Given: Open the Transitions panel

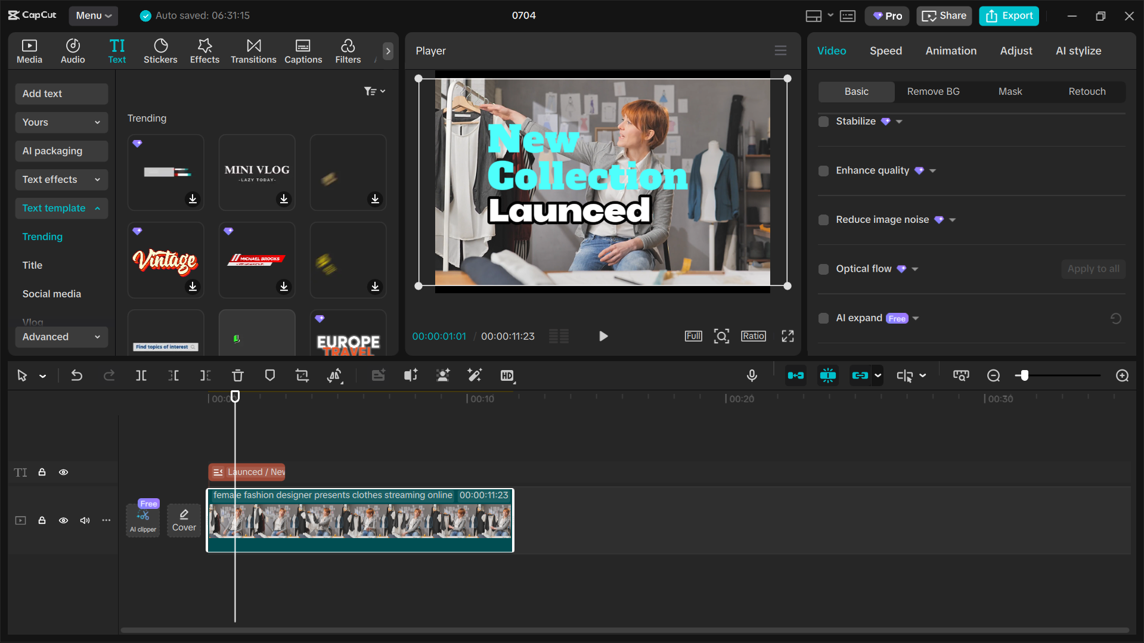Looking at the screenshot, I should pyautogui.click(x=253, y=51).
